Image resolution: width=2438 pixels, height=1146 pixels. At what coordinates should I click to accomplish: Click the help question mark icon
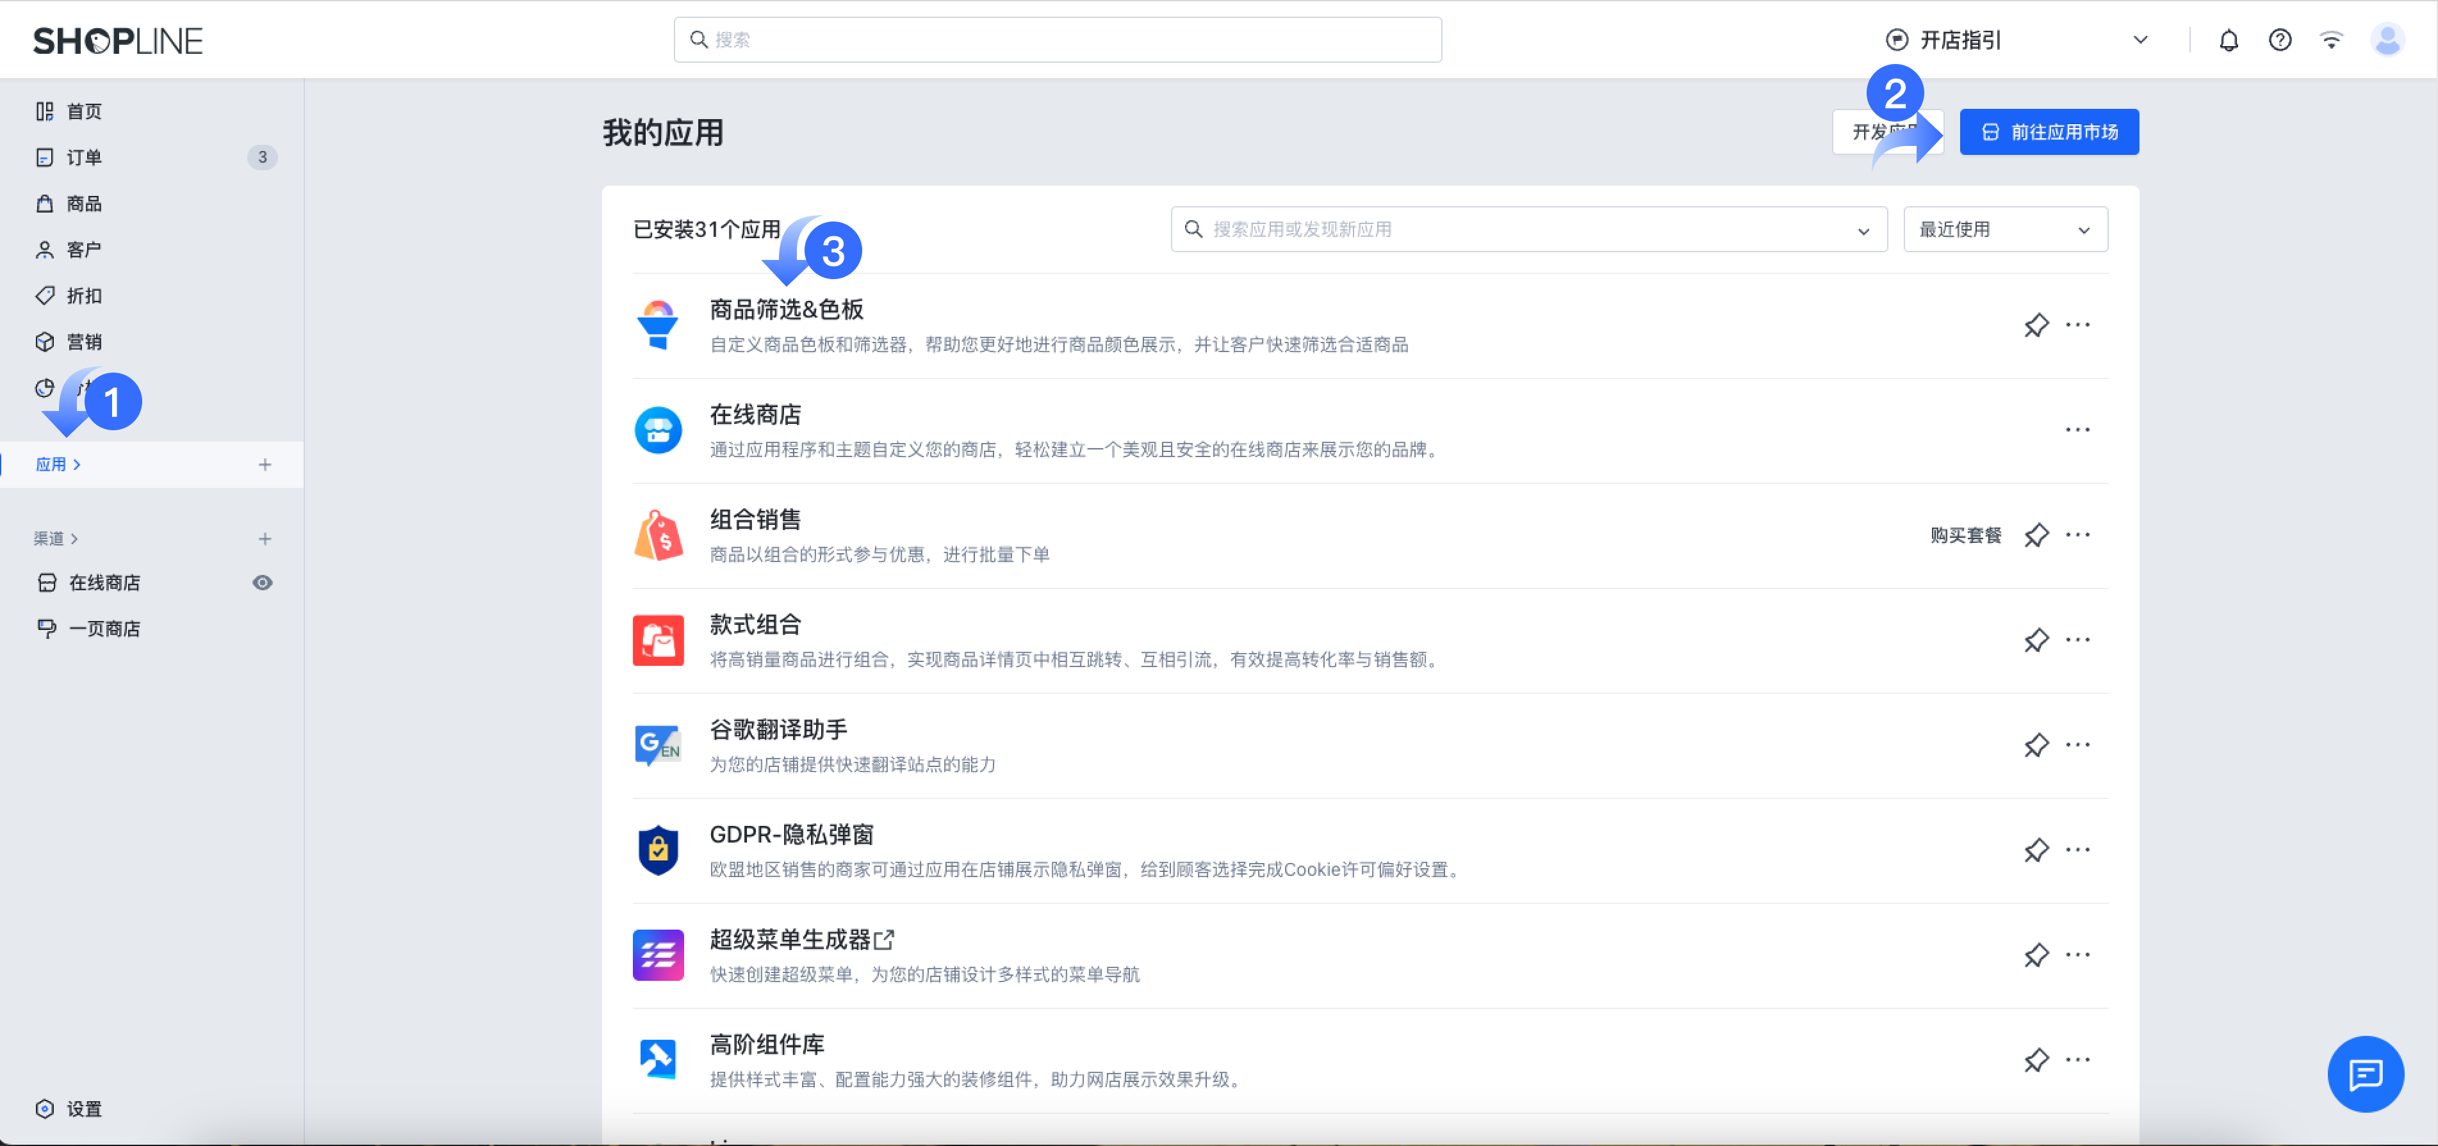2280,40
